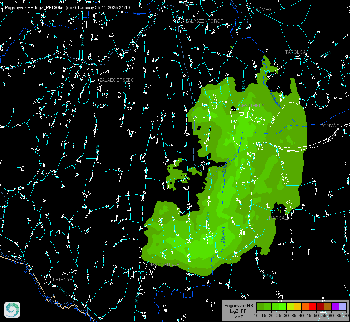The width and height of the screenshot is (350, 322).
Task: Click the SÜMEG city label
Action: 263,10
